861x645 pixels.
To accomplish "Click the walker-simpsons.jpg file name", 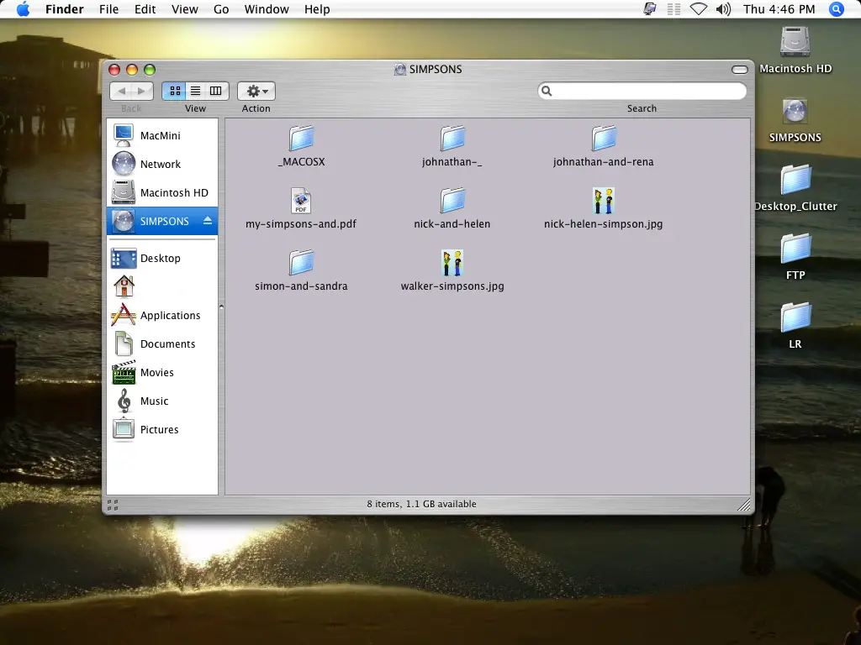I will [x=452, y=286].
